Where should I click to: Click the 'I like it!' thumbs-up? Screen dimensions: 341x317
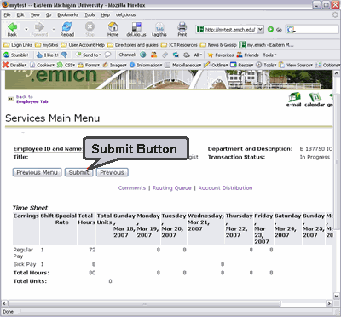click(x=48, y=55)
